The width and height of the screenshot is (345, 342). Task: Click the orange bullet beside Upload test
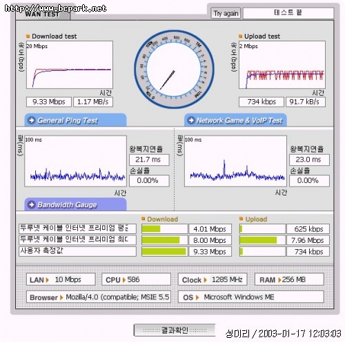(x=241, y=36)
